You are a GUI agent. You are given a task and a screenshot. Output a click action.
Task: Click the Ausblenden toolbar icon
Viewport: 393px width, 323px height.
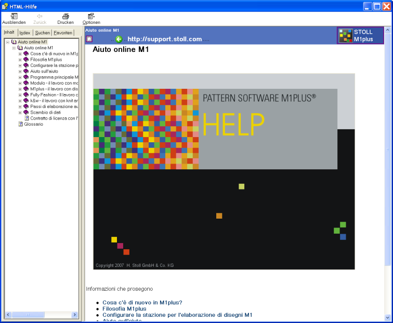[14, 17]
